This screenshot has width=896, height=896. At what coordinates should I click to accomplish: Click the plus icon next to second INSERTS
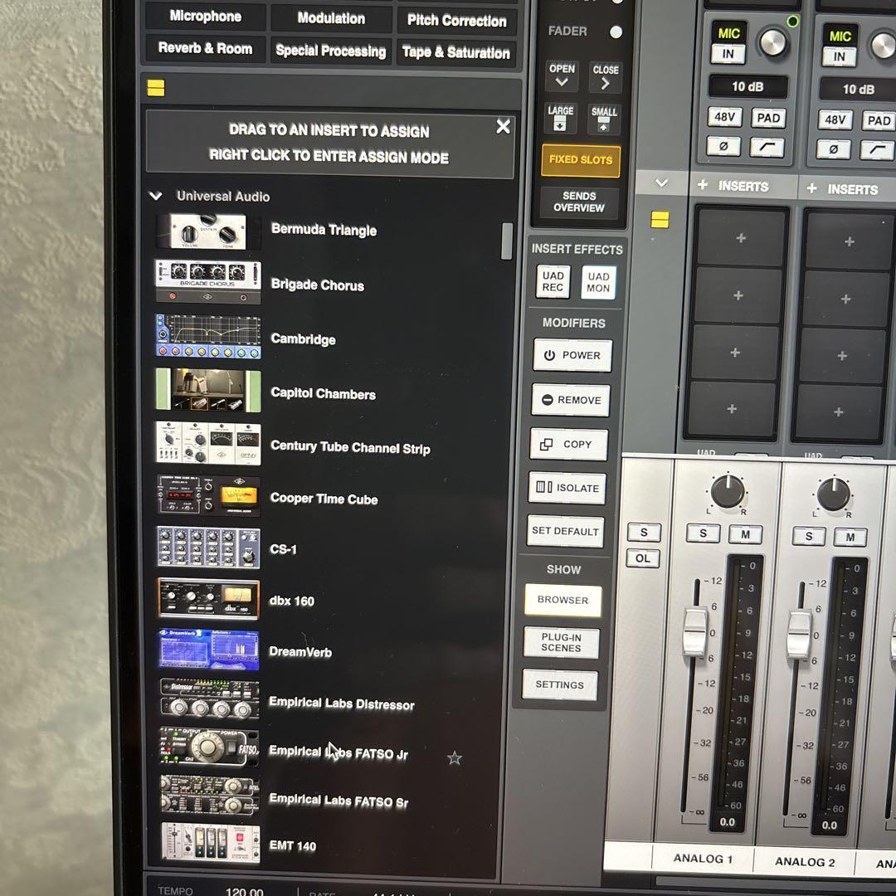coord(811,188)
